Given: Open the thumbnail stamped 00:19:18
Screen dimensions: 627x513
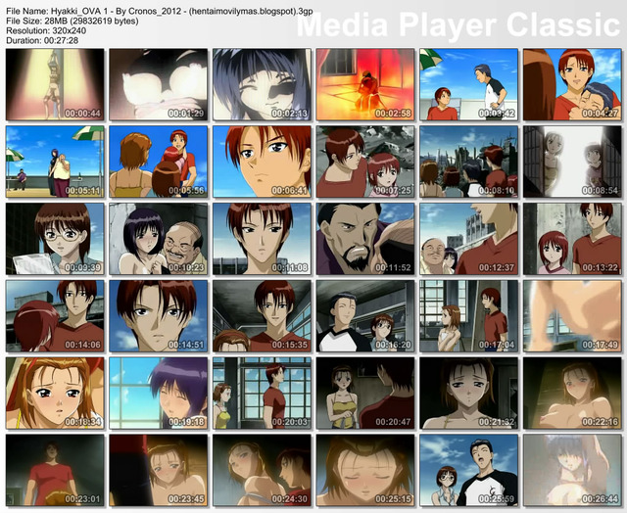Looking at the screenshot, I should pos(159,393).
